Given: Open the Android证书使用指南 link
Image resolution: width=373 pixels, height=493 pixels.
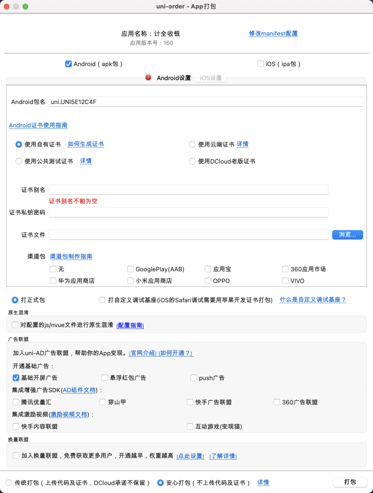Looking at the screenshot, I should pyautogui.click(x=38, y=126).
